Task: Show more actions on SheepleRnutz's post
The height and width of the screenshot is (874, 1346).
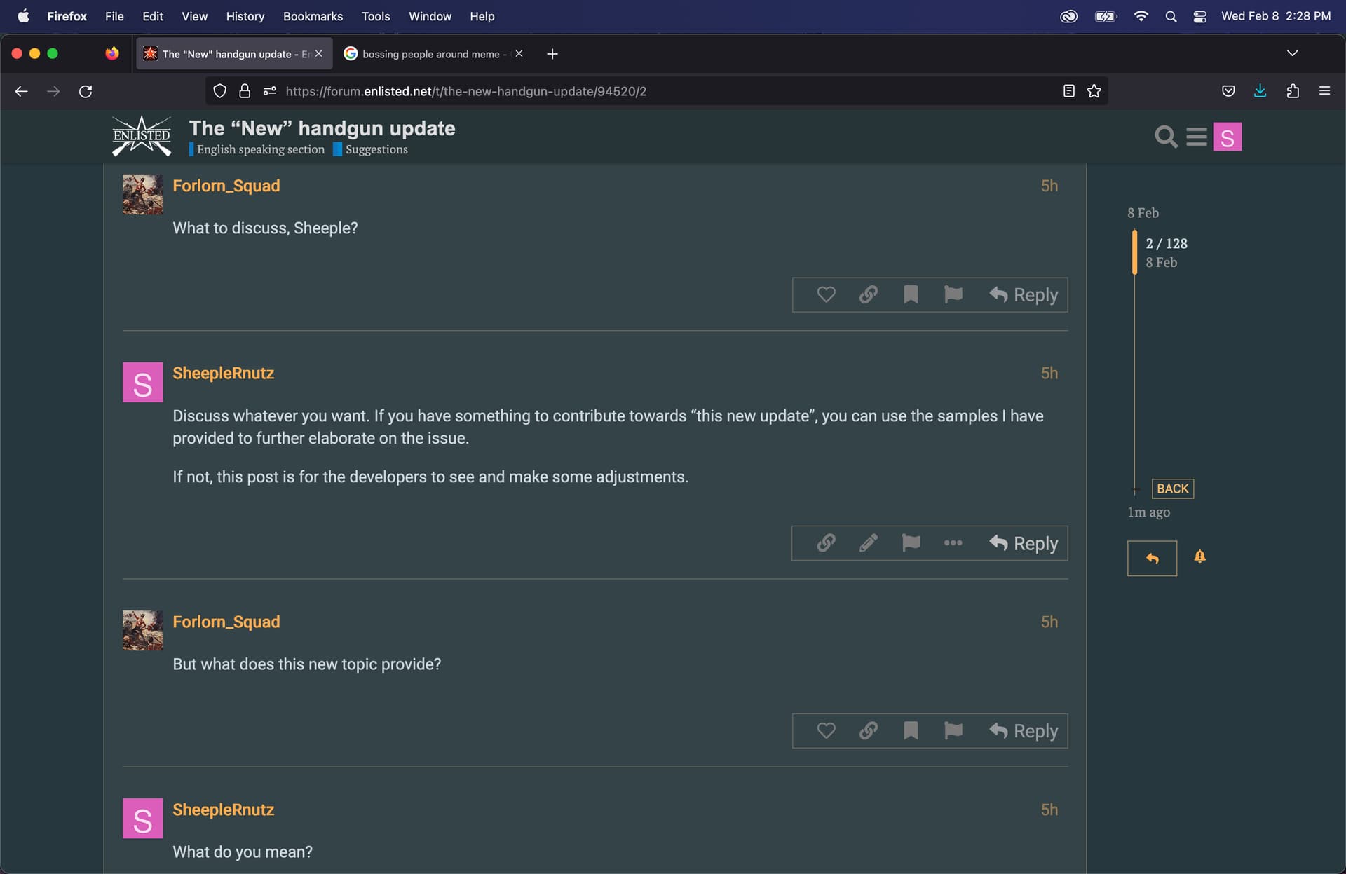Action: (x=953, y=543)
